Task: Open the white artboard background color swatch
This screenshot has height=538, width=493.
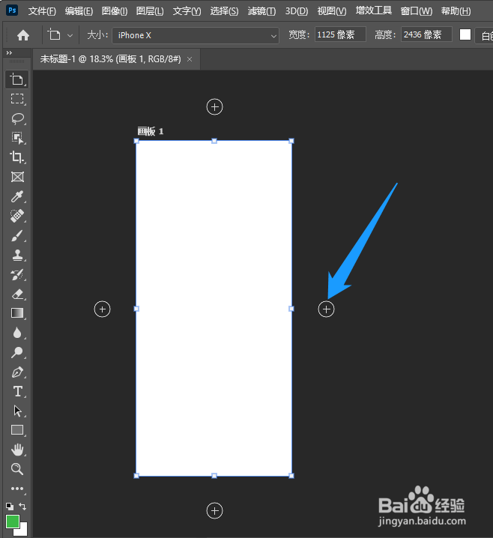Action: pyautogui.click(x=465, y=34)
